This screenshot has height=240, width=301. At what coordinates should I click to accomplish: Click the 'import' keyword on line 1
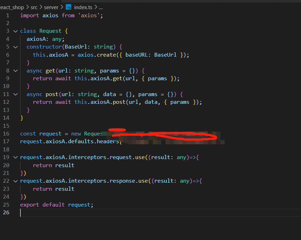coord(30,15)
